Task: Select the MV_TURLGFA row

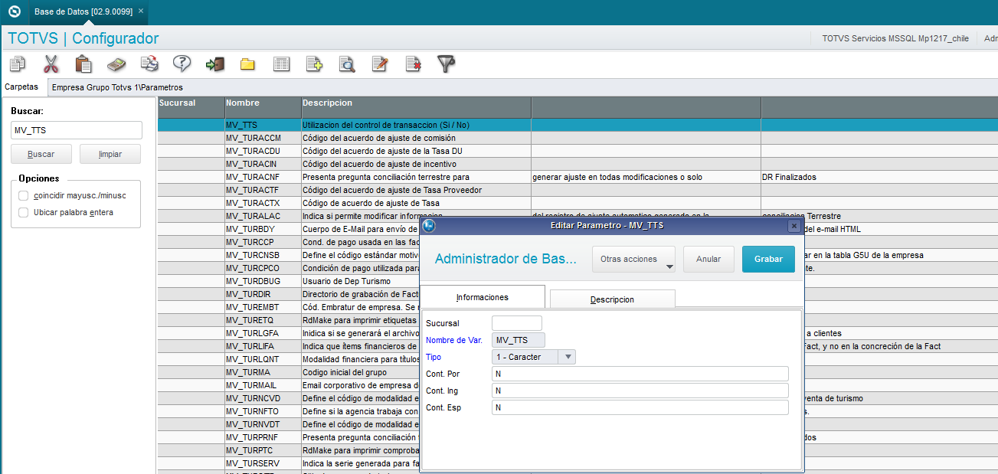Action: click(289, 333)
